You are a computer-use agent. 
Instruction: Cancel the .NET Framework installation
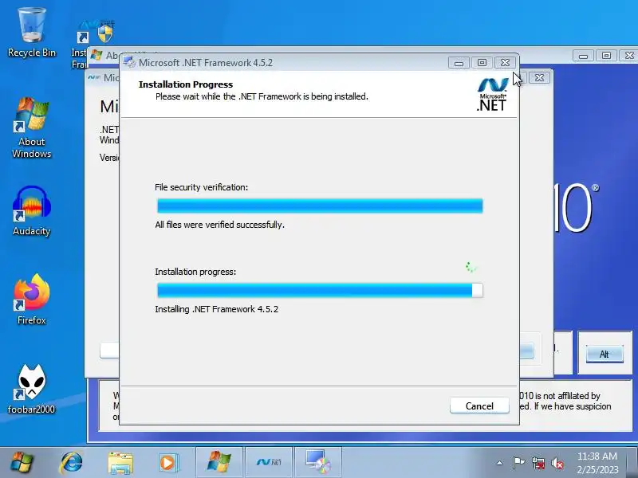pos(479,406)
